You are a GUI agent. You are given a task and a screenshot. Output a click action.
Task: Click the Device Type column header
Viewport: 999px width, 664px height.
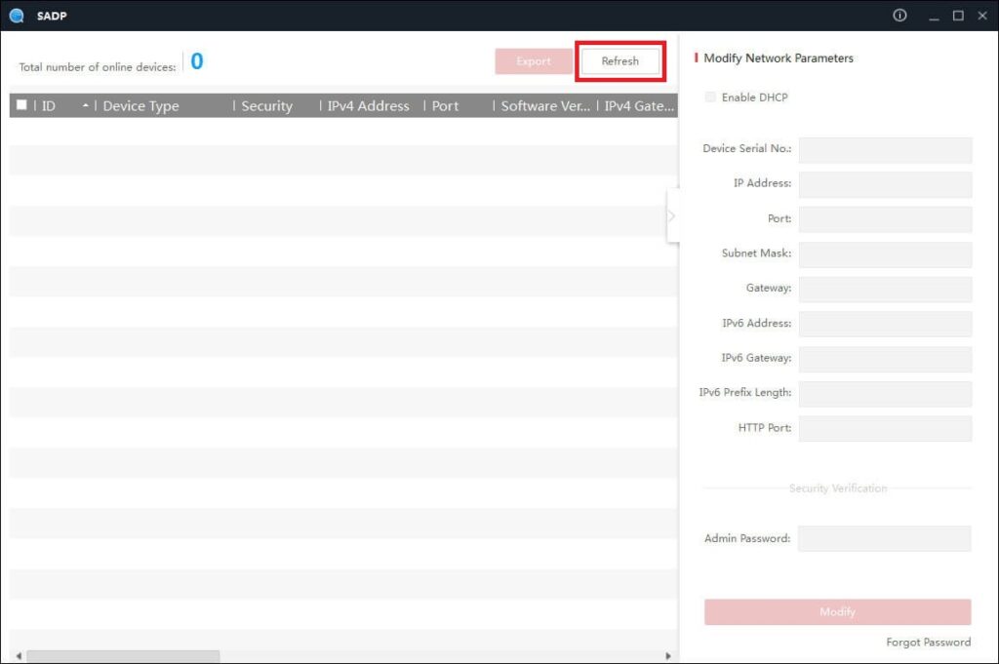[141, 106]
